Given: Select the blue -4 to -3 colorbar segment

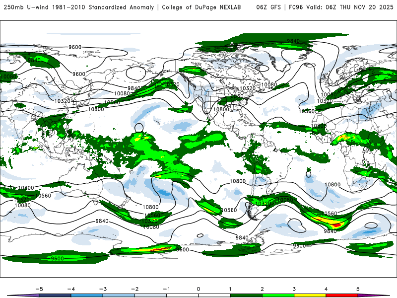Looking at the screenshot, I should pos(87,296).
